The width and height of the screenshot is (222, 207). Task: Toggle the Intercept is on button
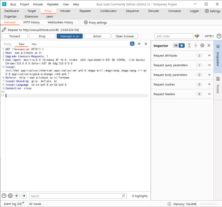pyautogui.click(x=70, y=36)
